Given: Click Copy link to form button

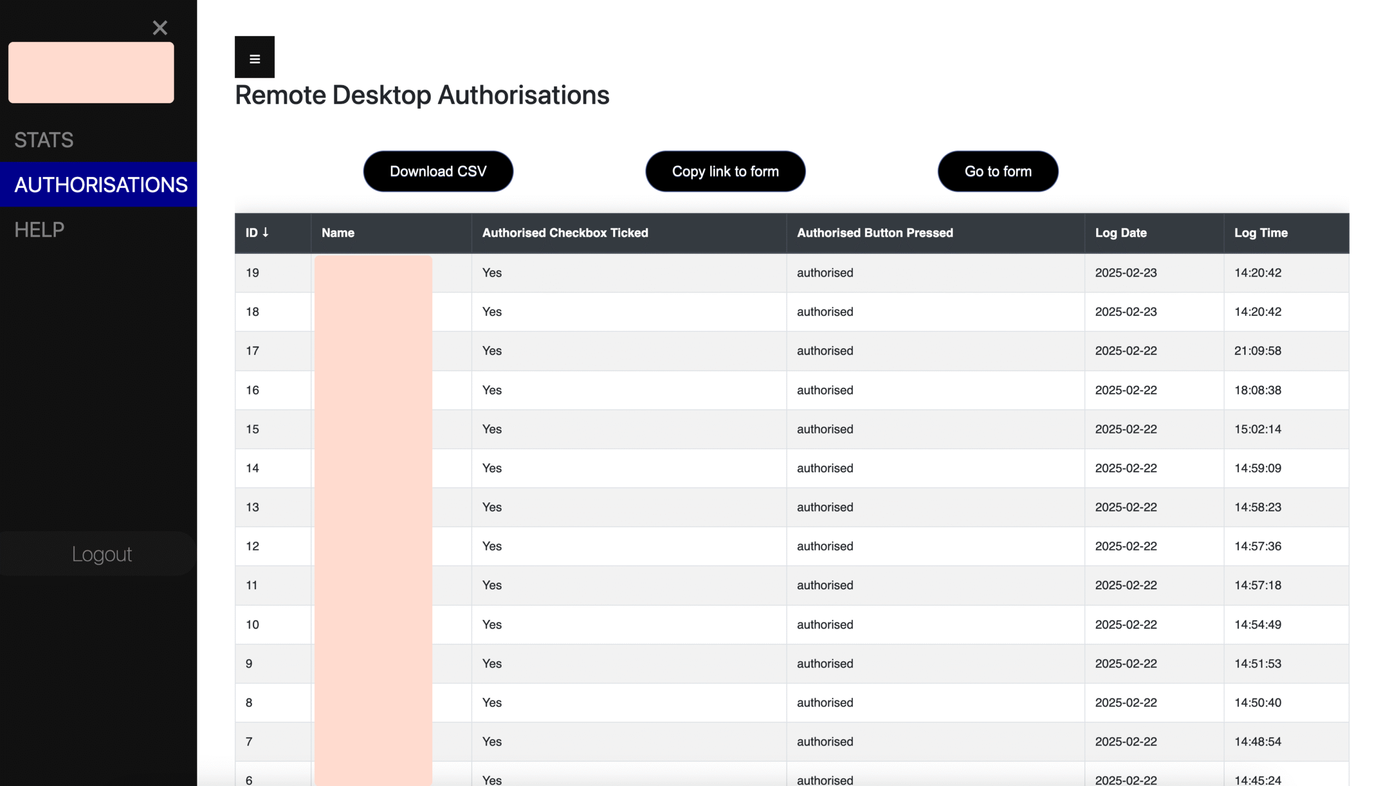Looking at the screenshot, I should (725, 171).
